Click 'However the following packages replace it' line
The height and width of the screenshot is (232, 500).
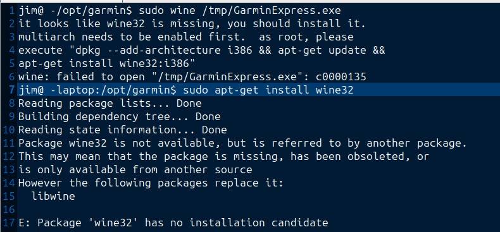(x=151, y=183)
